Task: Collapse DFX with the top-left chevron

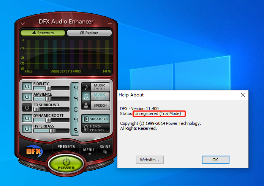Action: click(23, 24)
